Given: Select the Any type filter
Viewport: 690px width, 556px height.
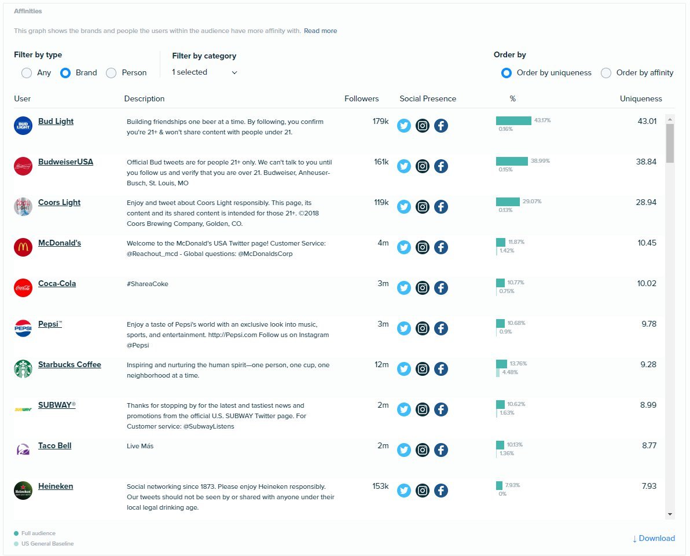Looking at the screenshot, I should point(27,72).
